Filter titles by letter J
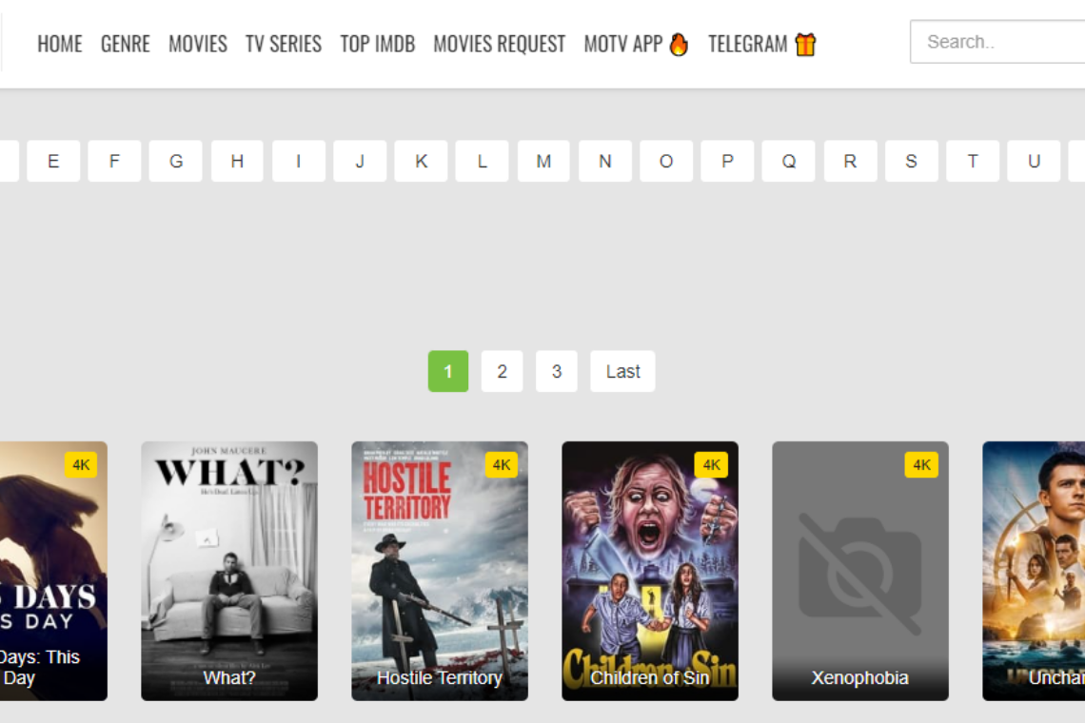The width and height of the screenshot is (1085, 723). point(360,161)
